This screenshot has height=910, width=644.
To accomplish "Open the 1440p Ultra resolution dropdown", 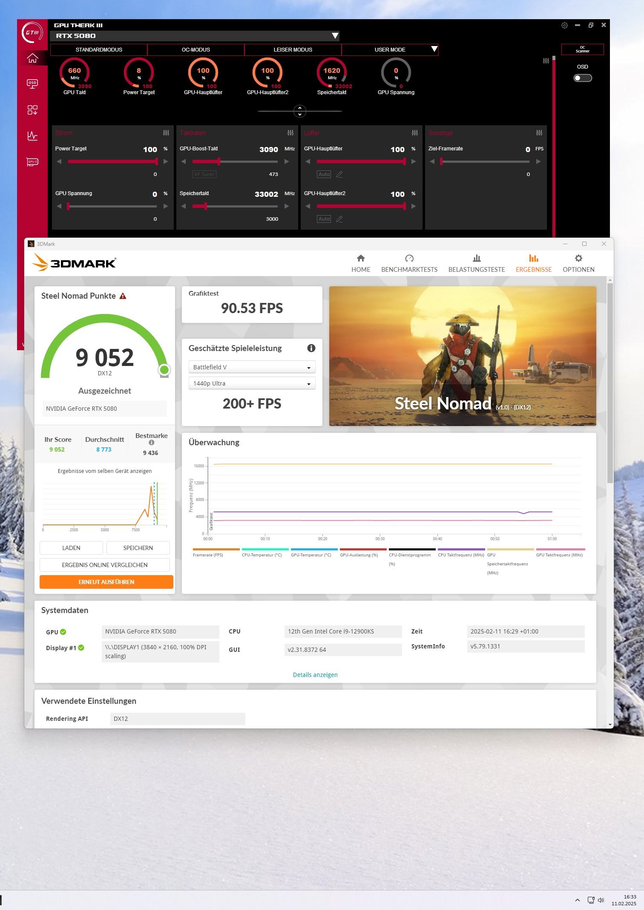I will pos(252,383).
